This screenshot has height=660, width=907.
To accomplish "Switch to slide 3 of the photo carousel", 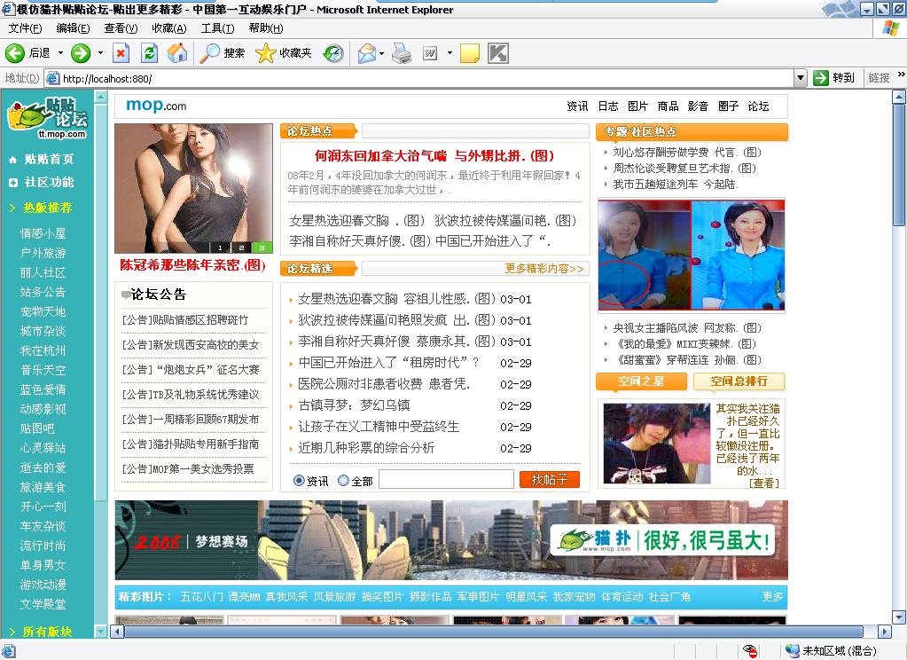I will click(262, 247).
